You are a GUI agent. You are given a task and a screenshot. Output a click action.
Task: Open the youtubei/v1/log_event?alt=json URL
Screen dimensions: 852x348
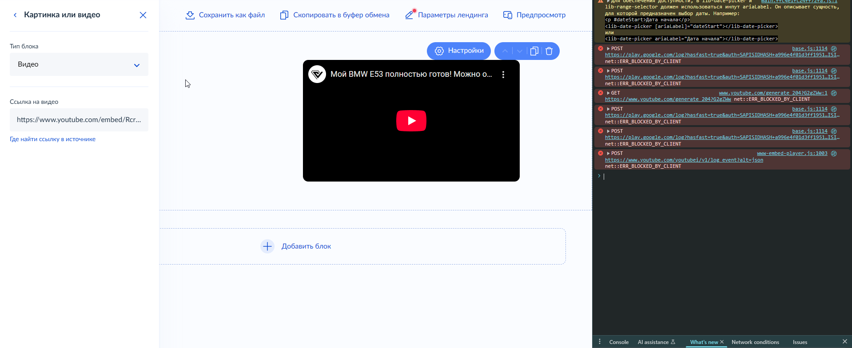pyautogui.click(x=684, y=160)
